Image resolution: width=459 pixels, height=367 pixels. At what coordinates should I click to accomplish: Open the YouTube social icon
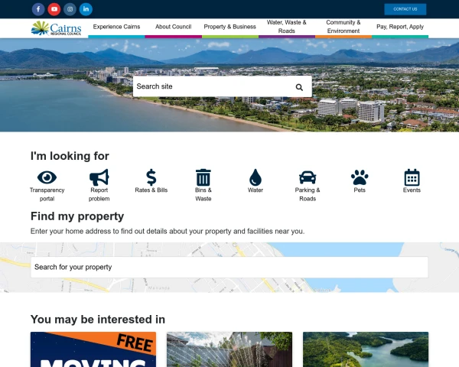(54, 9)
